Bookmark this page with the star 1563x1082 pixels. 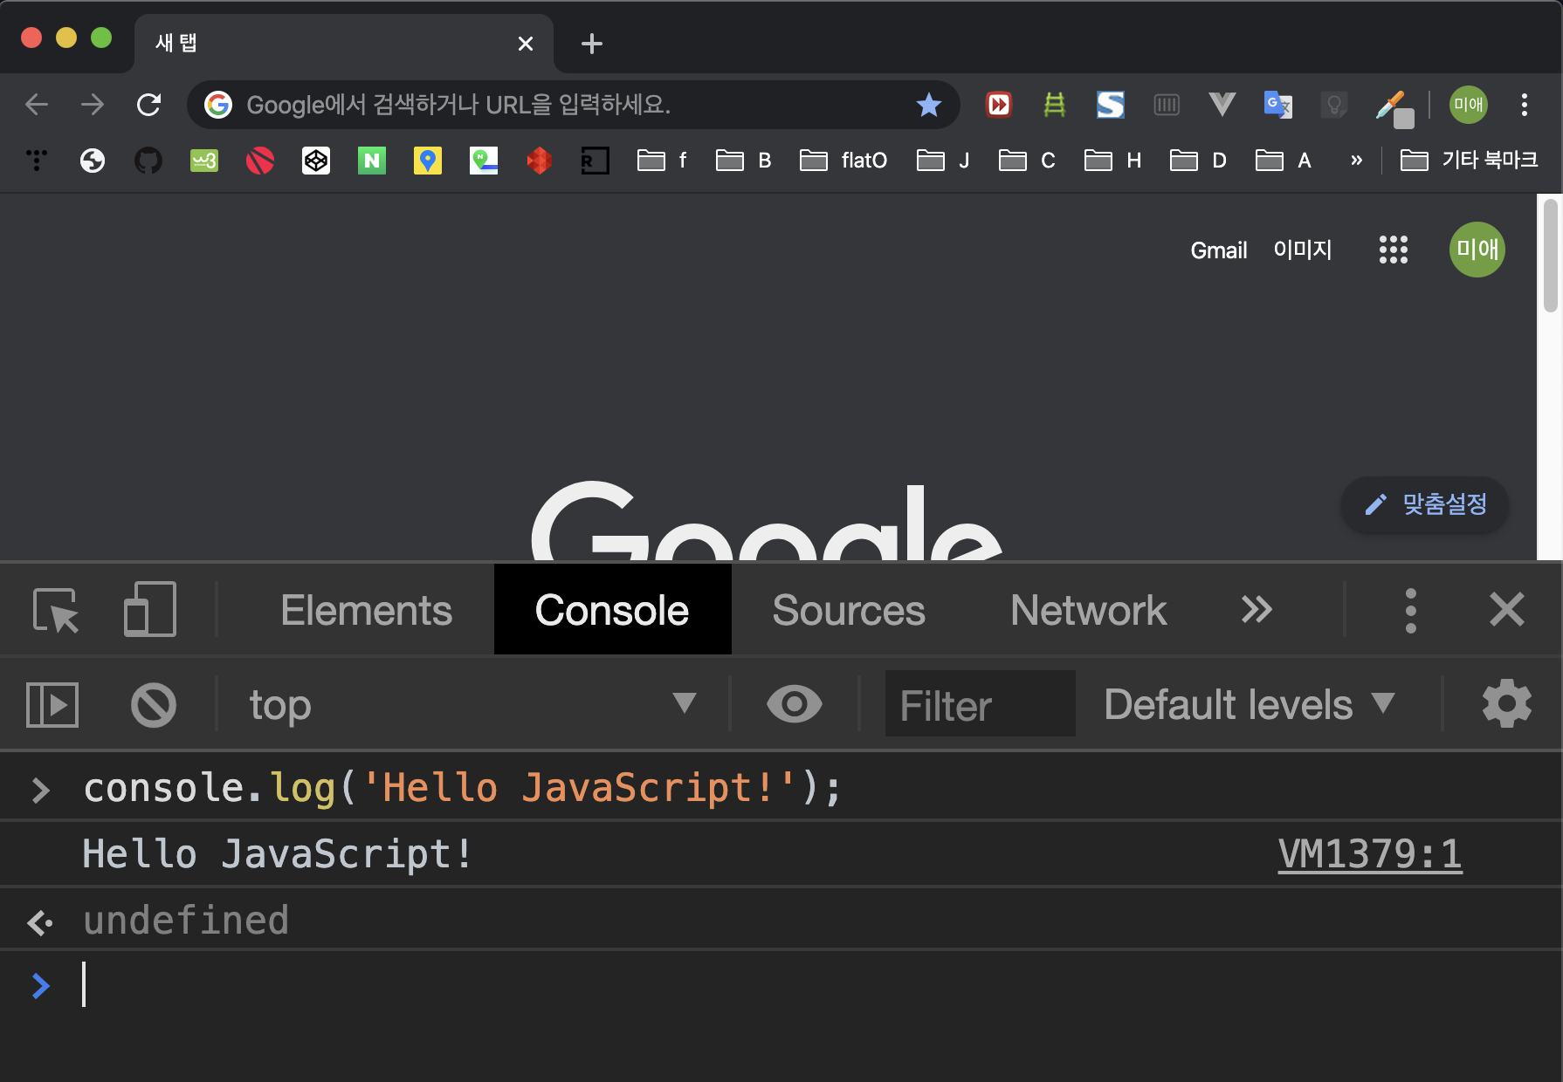pyautogui.click(x=929, y=105)
